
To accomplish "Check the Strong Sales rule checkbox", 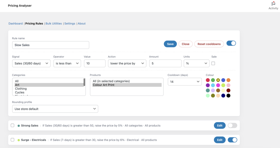I will [x=13, y=126].
